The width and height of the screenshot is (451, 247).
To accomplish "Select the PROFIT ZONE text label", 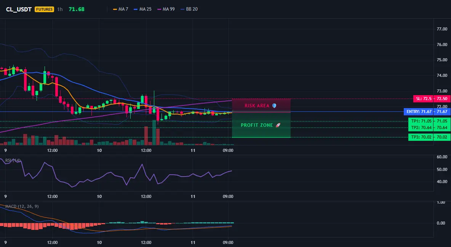I will [x=257, y=125].
